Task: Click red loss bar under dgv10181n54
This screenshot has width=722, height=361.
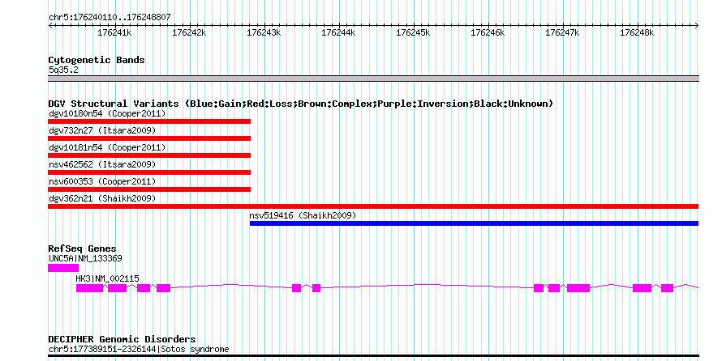Action: (149, 155)
